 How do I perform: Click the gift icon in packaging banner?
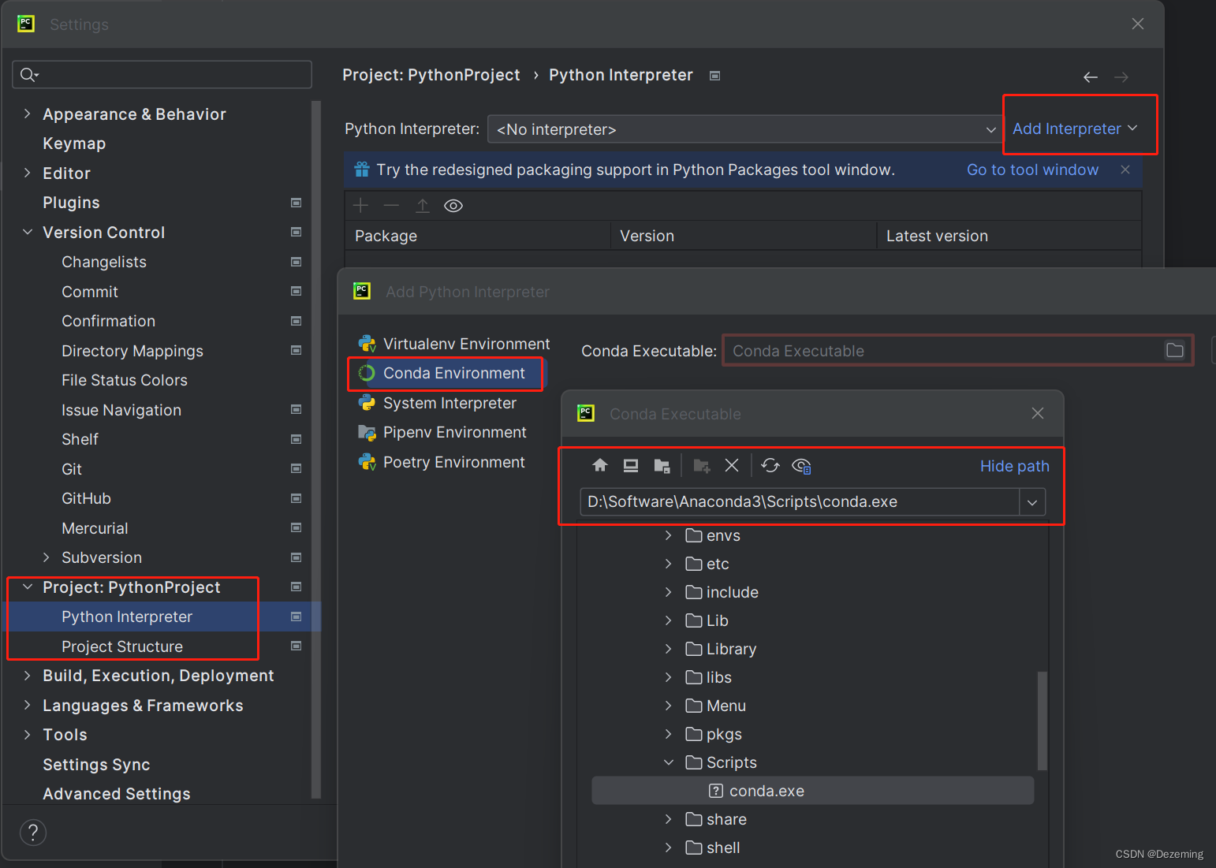[x=362, y=169]
